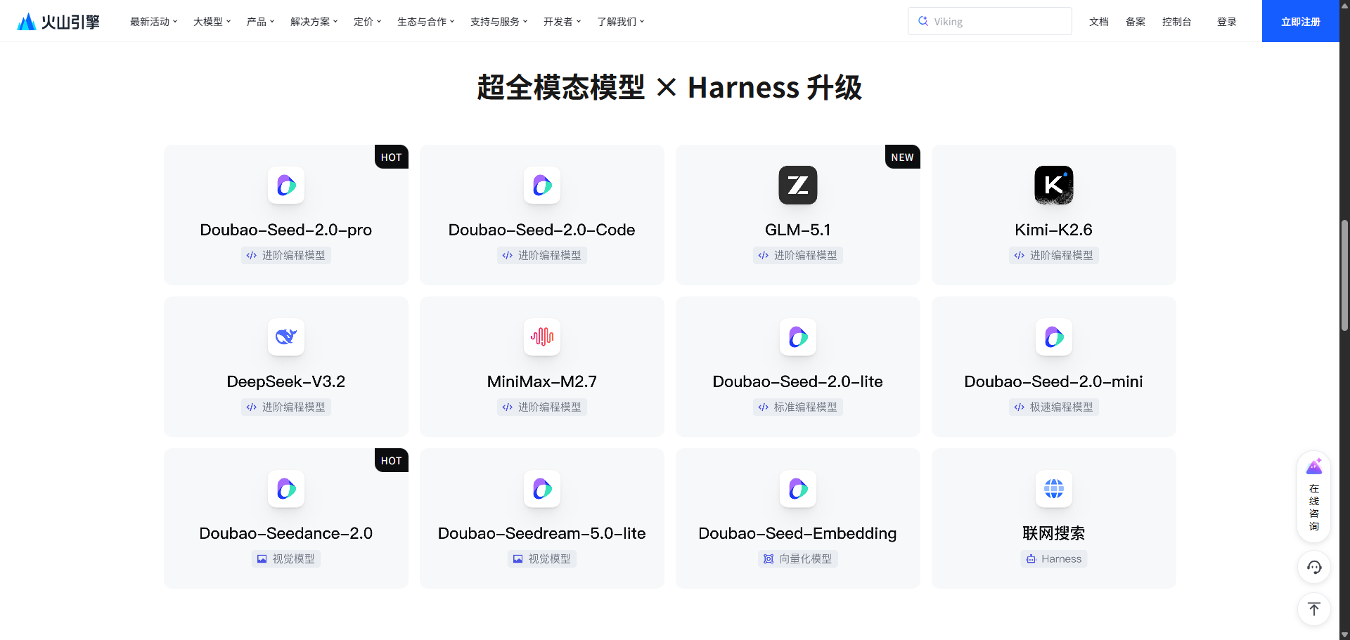Click the scrollbar down arrow
Viewport: 1350px width, 640px height.
[1344, 635]
